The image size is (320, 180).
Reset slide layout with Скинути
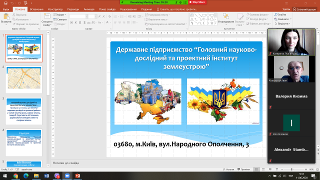60,19
